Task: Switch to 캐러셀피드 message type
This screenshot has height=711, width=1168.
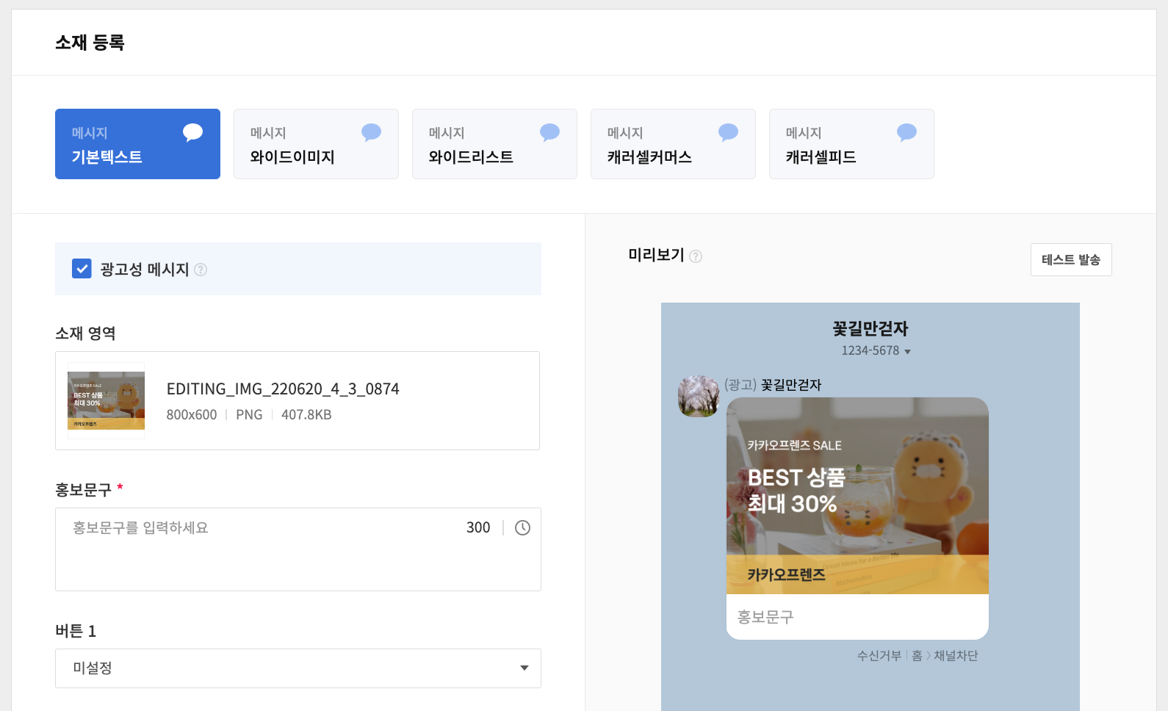Action: [x=851, y=144]
